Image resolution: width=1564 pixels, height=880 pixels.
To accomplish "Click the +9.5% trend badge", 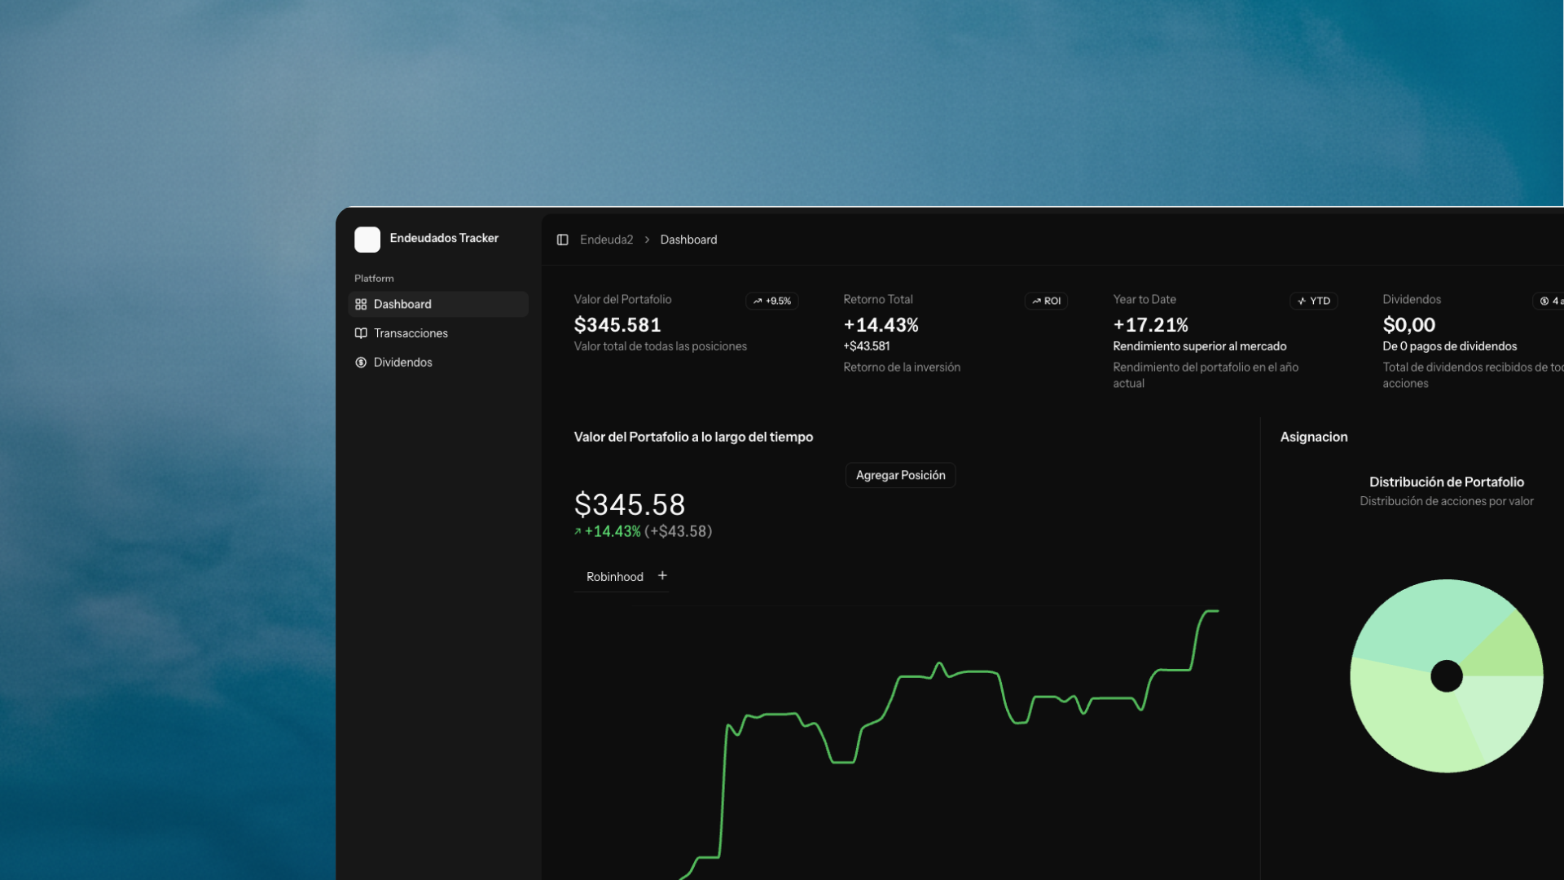I will click(772, 301).
